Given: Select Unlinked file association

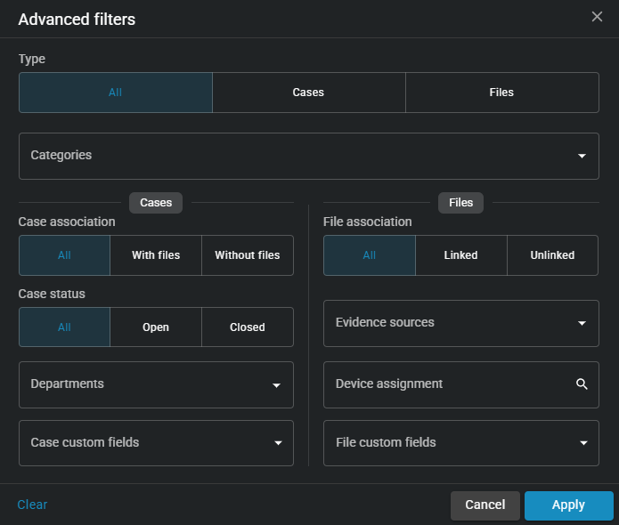Looking at the screenshot, I should click(x=552, y=255).
